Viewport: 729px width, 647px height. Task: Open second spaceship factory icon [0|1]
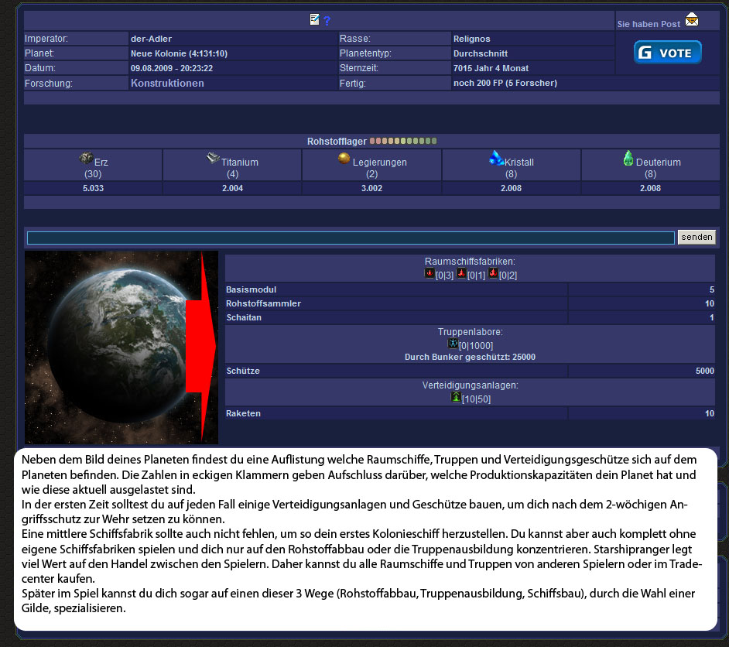coord(461,274)
